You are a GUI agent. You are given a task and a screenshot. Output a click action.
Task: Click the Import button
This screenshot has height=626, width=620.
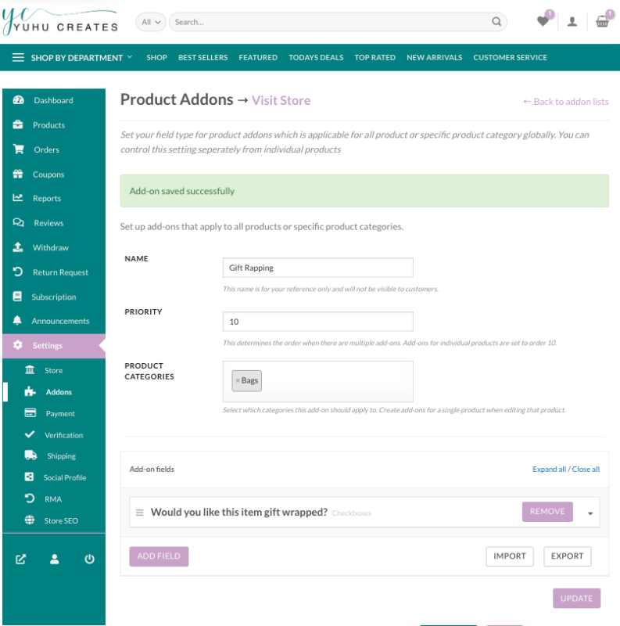(510, 556)
